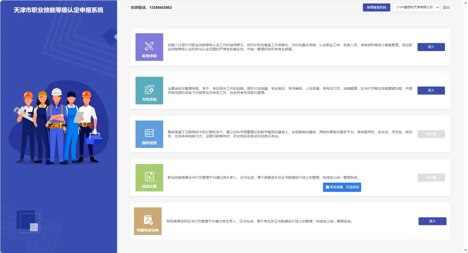The width and height of the screenshot is (468, 253).
Task: Click the dropdown arrow beside company name
Action: 438,7
